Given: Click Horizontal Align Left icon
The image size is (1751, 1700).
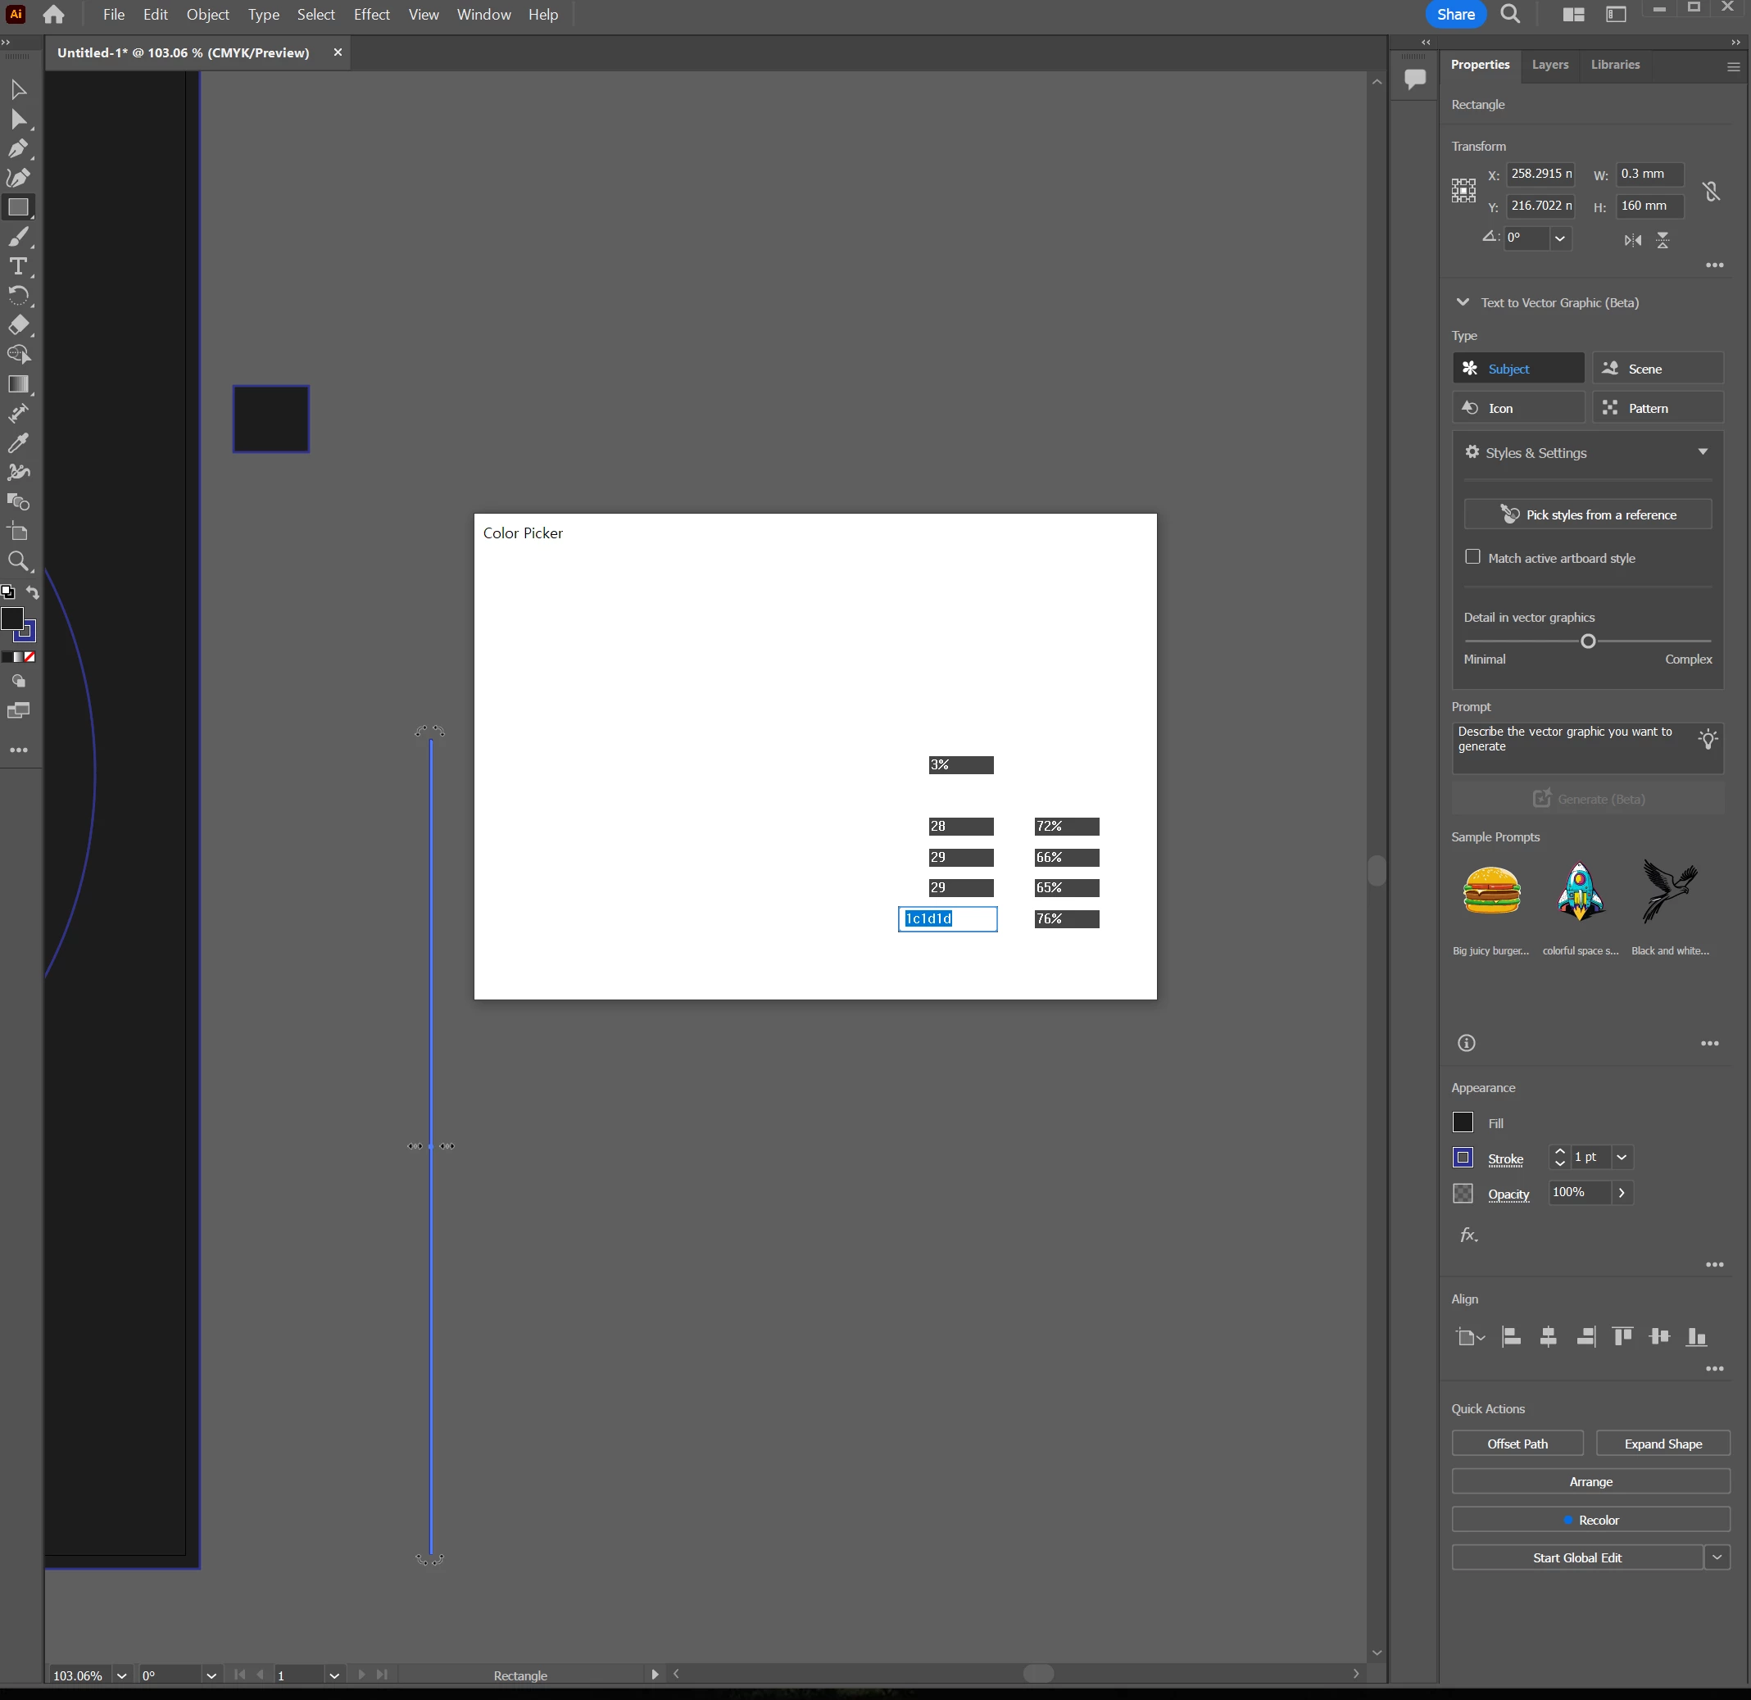Looking at the screenshot, I should 1511,1336.
